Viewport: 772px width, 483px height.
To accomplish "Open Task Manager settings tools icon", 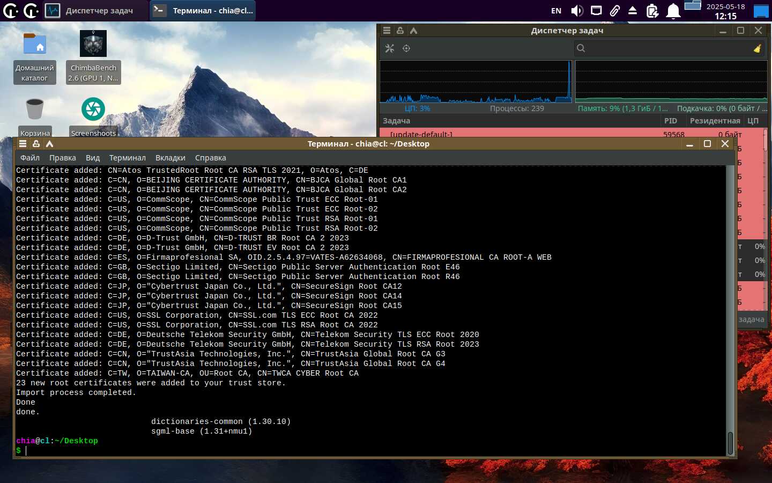I will [390, 48].
